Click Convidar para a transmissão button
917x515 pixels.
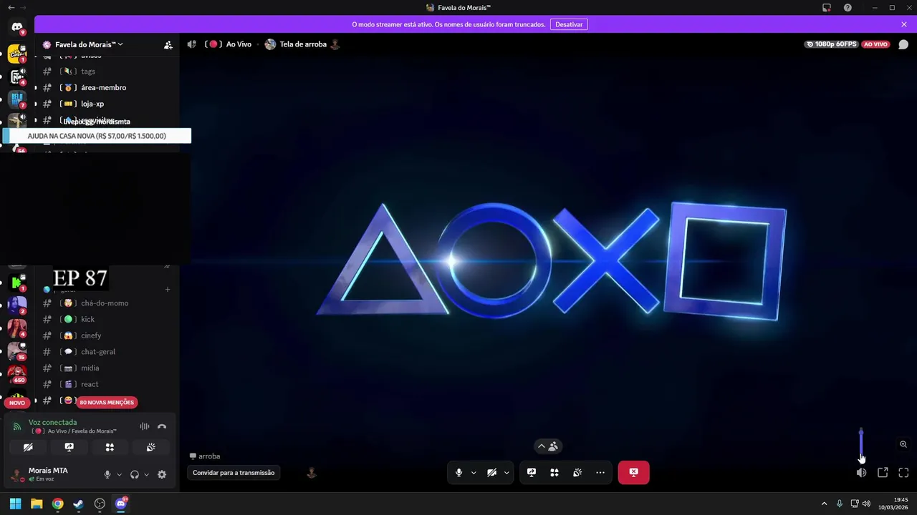(234, 473)
